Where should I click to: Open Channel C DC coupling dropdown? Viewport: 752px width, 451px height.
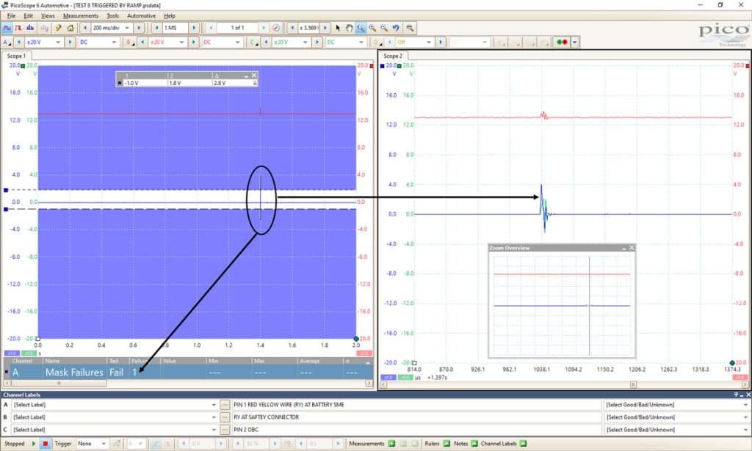pyautogui.click(x=361, y=42)
